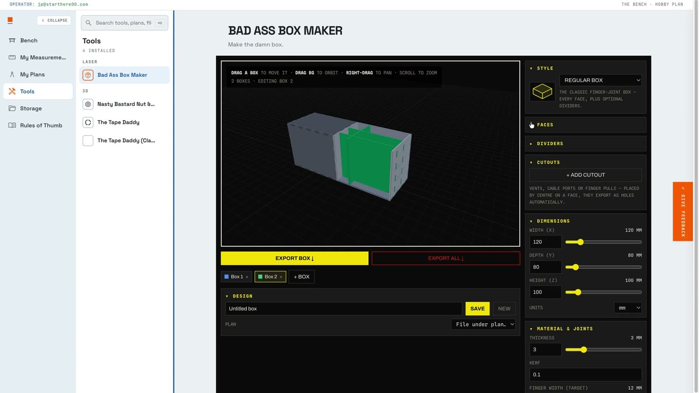Click the EXPORT ALL button
699x393 pixels.
click(x=446, y=258)
